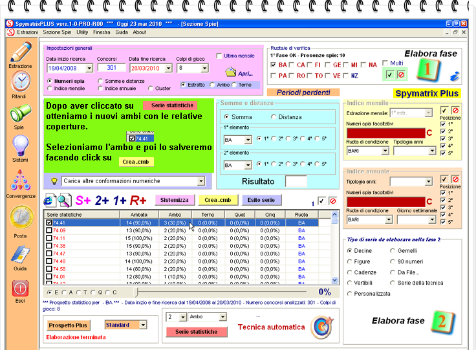The width and height of the screenshot is (476, 350).
Task: Click the Elabora fase 2 green icon
Action: [x=442, y=322]
